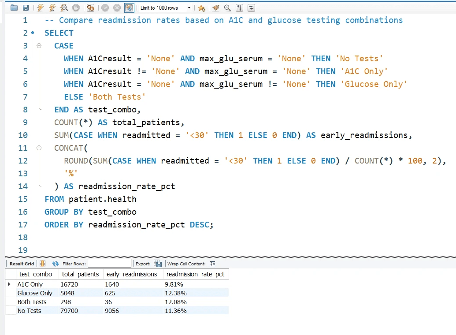The image size is (456, 335).
Task: Sort by early_readmissions column header
Action: pyautogui.click(x=133, y=274)
